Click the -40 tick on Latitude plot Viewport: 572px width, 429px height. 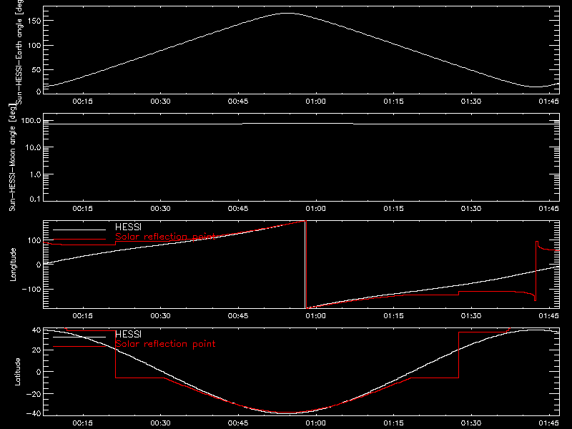(34, 414)
